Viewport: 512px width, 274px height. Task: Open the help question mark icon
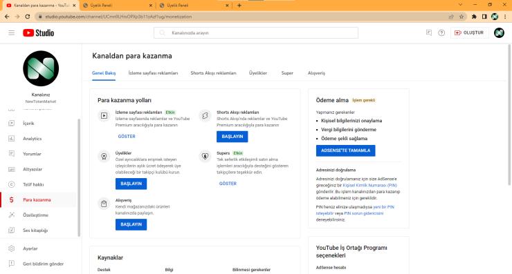point(441,32)
